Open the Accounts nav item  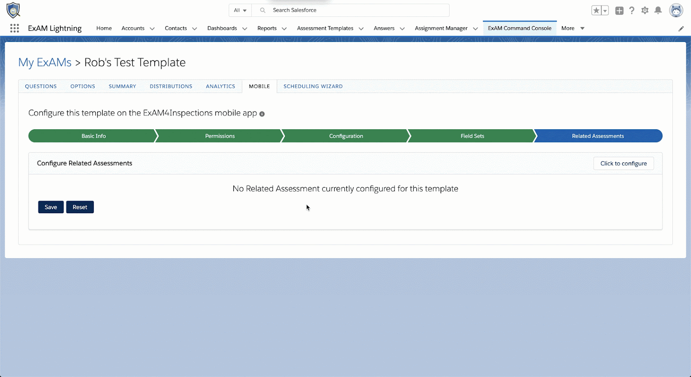[x=133, y=28]
